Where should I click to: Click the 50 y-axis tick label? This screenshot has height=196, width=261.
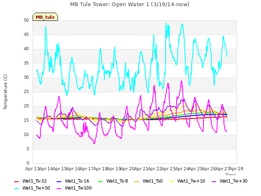26,20
